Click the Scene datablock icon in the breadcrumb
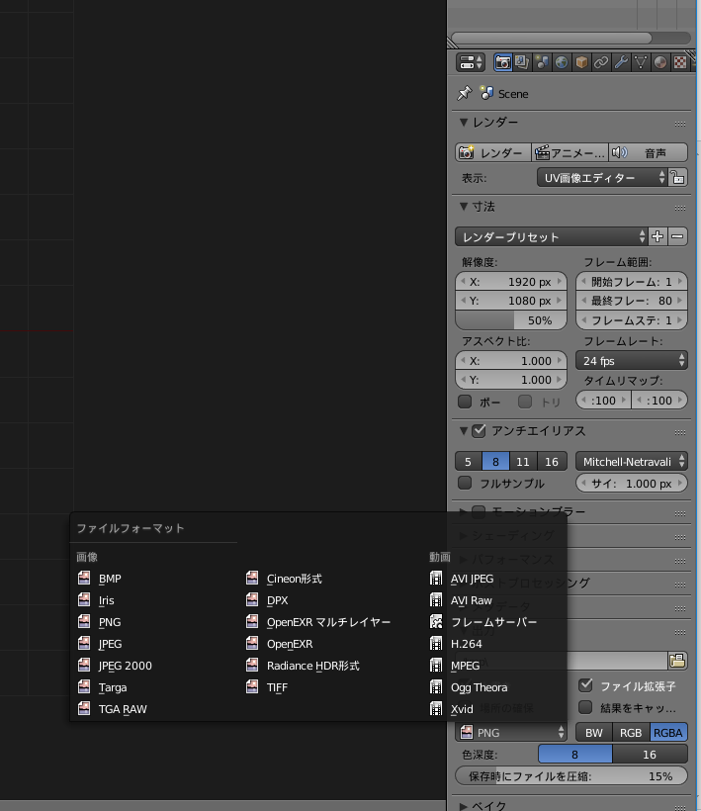Screen dimensions: 701x811 pos(486,93)
